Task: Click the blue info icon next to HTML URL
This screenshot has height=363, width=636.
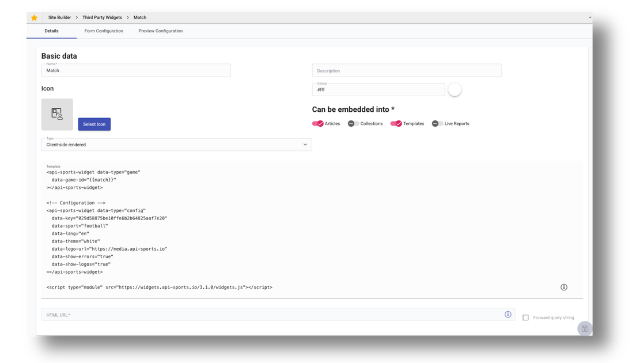Action: click(x=508, y=314)
